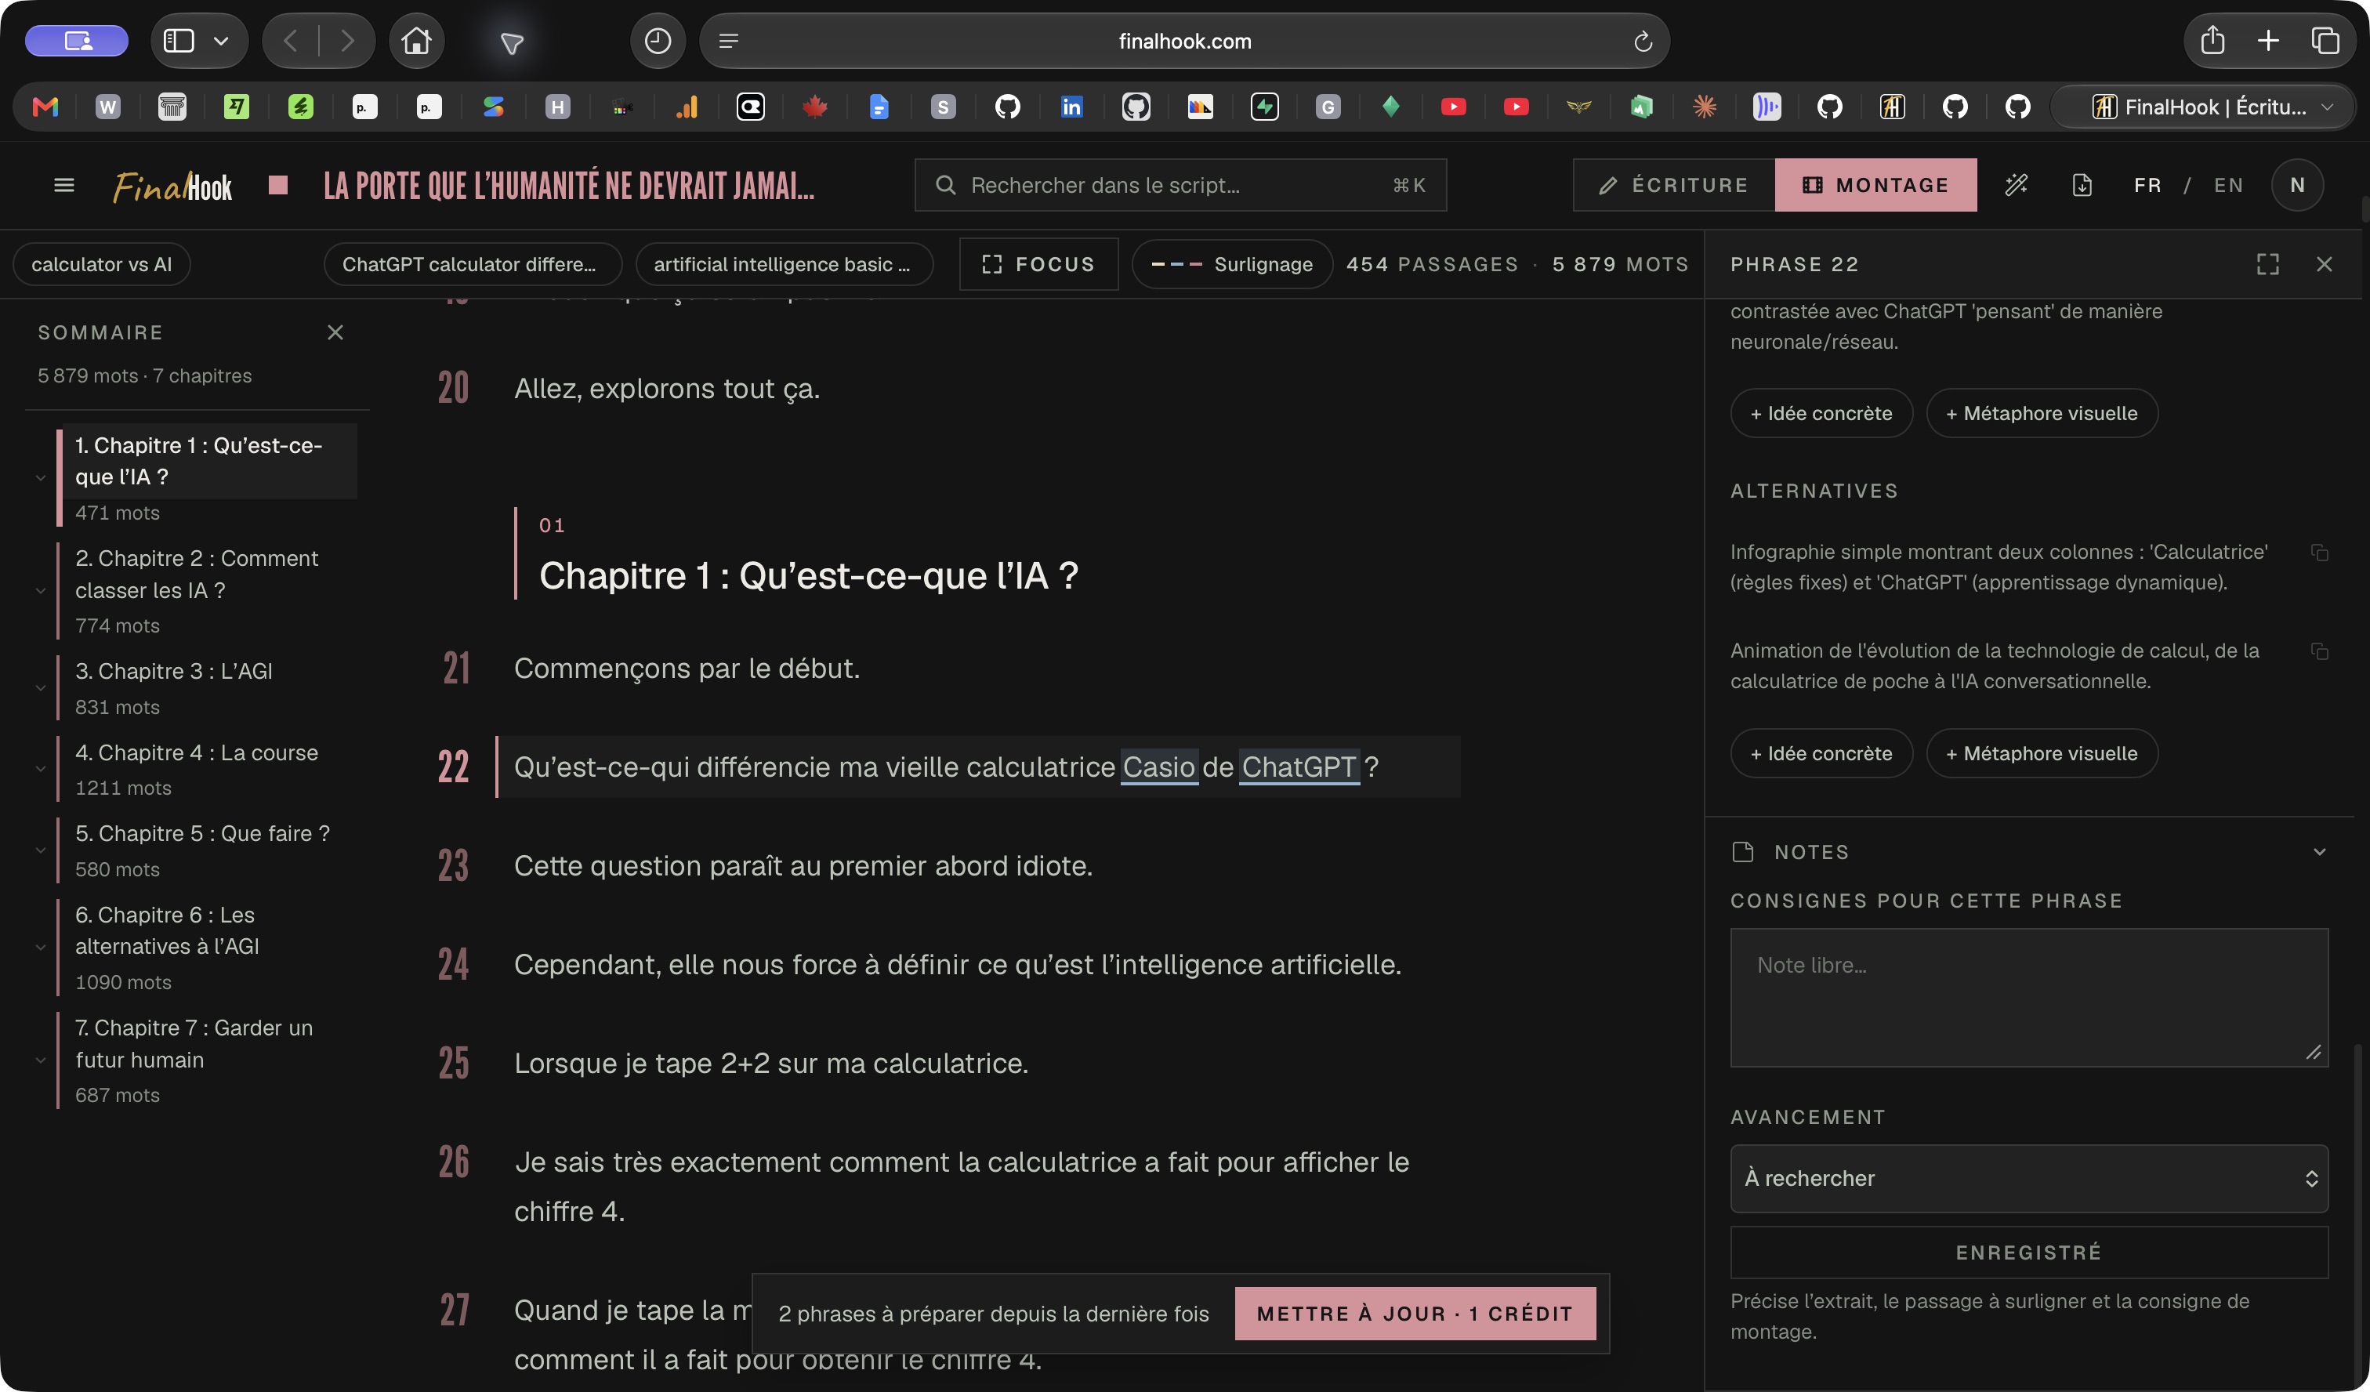The image size is (2370, 1392).
Task: Toggle Surlignage highlighting
Action: pyautogui.click(x=1231, y=264)
